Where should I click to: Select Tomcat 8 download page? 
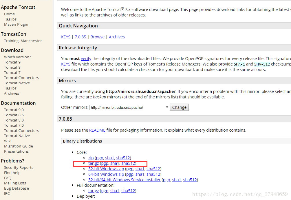point(12,67)
